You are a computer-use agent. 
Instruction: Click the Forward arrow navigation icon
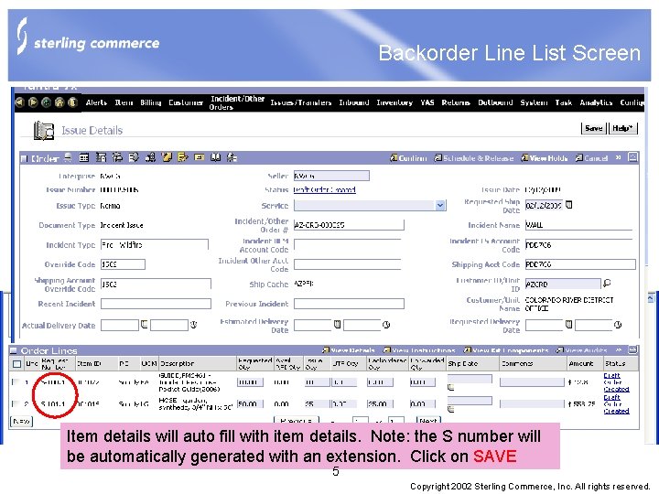(33, 102)
